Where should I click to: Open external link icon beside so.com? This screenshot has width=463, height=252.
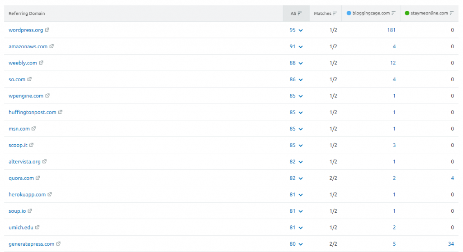pyautogui.click(x=29, y=79)
